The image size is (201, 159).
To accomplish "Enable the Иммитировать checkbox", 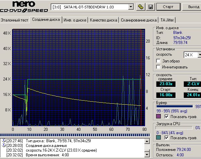I will (x=158, y=67).
